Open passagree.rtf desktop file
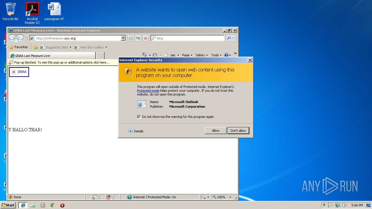 pos(54,12)
